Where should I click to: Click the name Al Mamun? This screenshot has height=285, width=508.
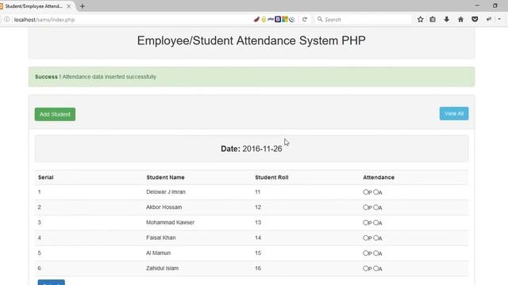158,253
